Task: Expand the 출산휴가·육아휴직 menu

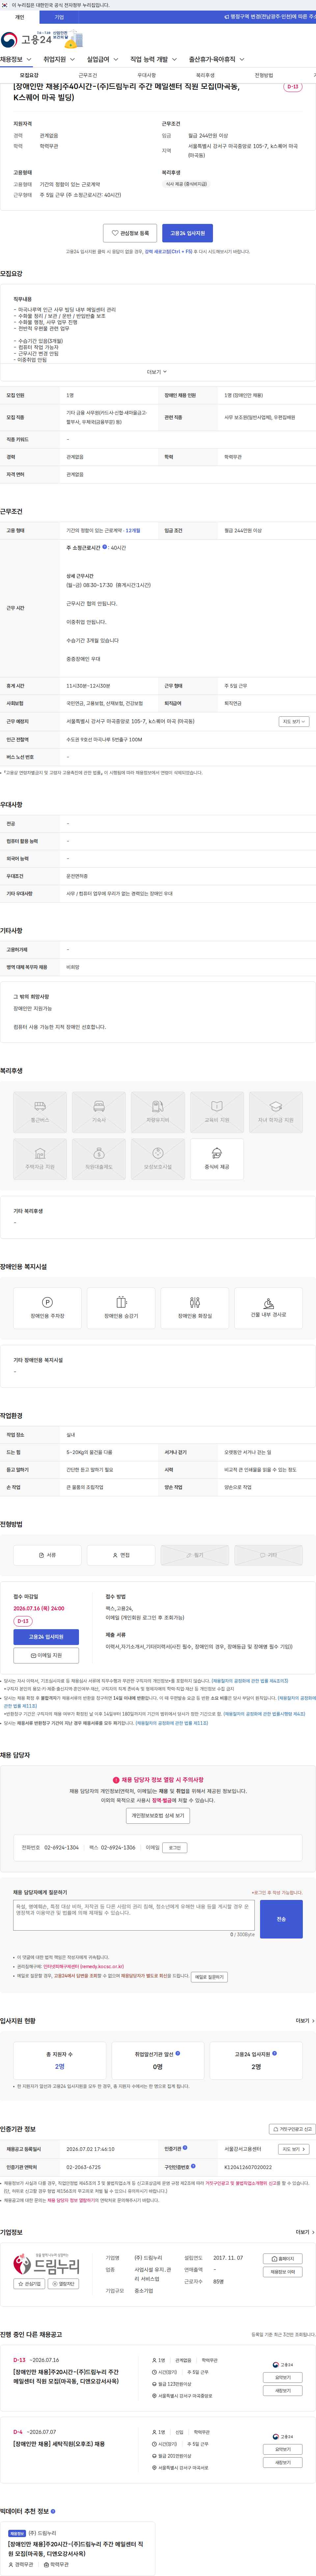Action: 216,59
